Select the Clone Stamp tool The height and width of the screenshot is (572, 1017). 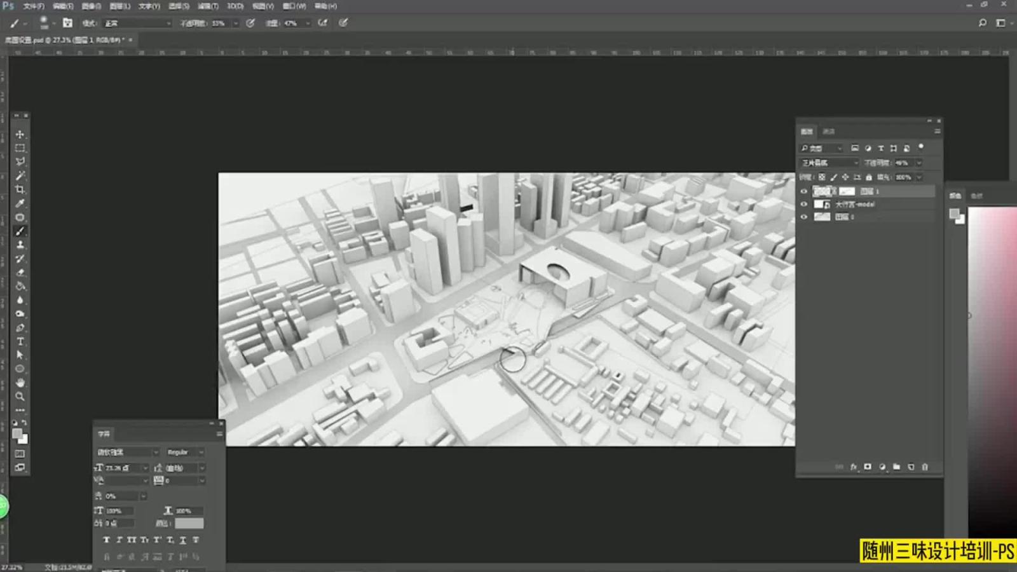click(20, 245)
